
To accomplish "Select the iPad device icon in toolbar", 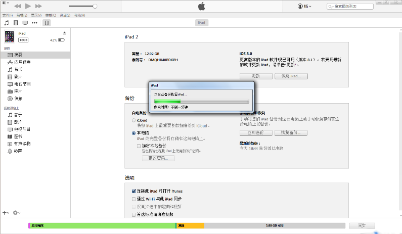I will [47, 23].
